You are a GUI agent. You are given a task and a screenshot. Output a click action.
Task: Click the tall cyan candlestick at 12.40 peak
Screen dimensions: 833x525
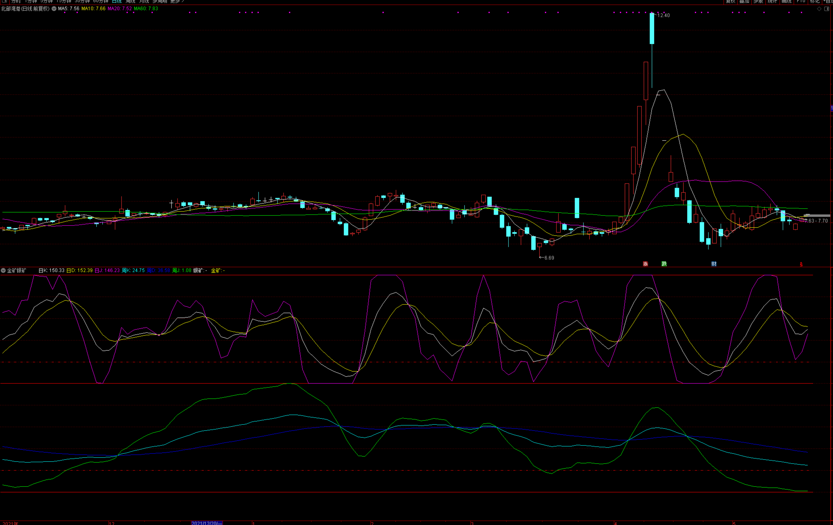(652, 28)
